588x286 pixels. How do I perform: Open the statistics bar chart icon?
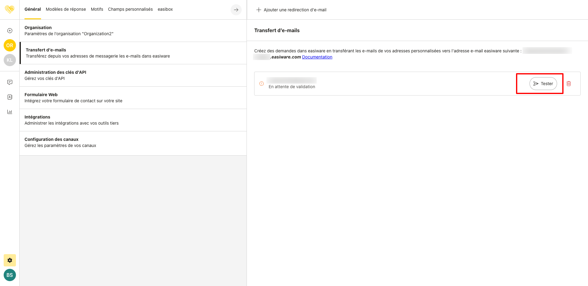(x=10, y=112)
